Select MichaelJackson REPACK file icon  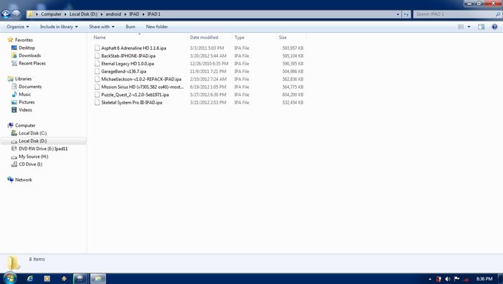point(97,79)
